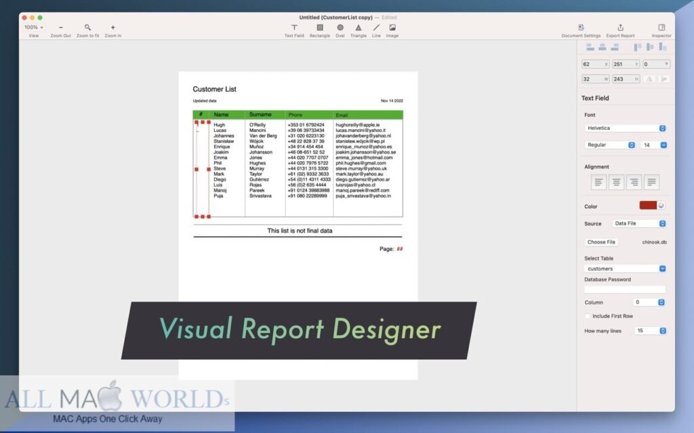Click the Zoom to fit magnifier icon
This screenshot has width=694, height=433.
point(87,27)
